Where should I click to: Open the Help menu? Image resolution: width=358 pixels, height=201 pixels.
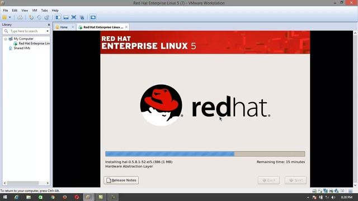click(x=55, y=11)
